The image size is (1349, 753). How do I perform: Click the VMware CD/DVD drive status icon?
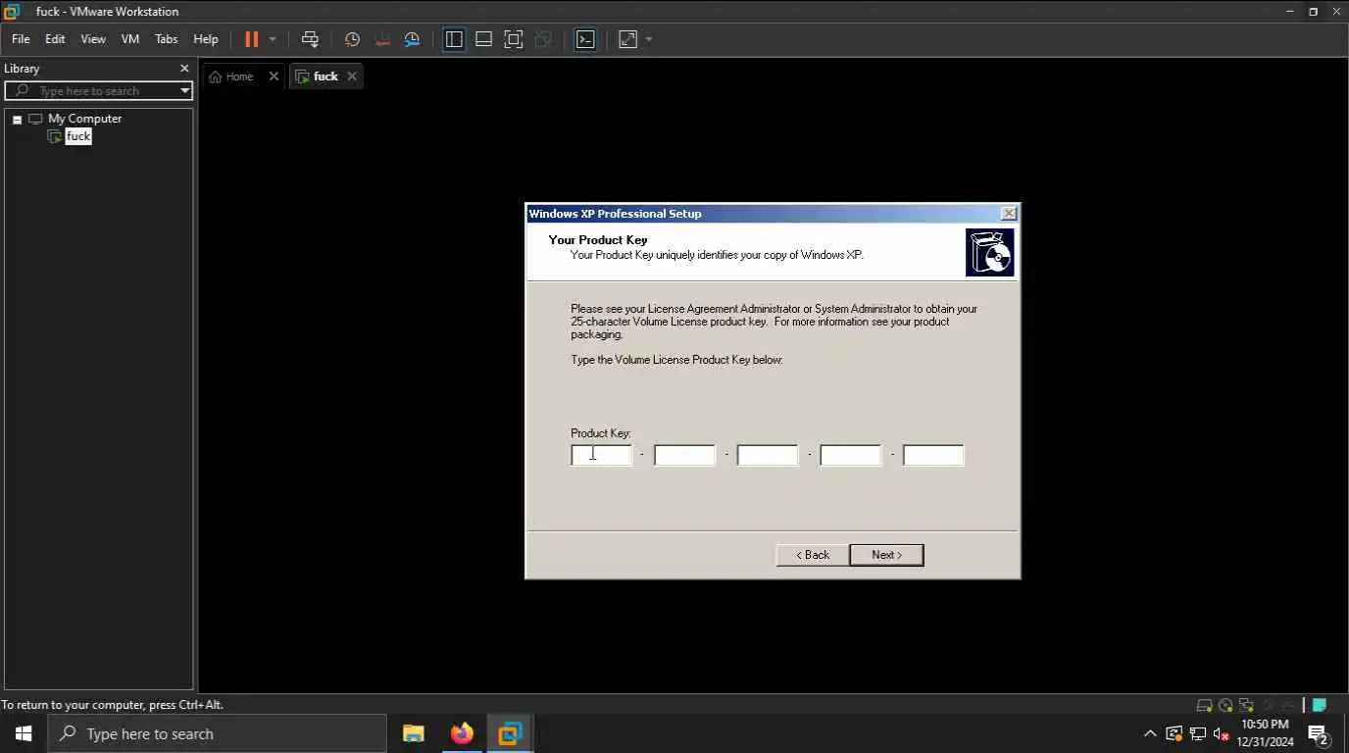(x=1225, y=705)
